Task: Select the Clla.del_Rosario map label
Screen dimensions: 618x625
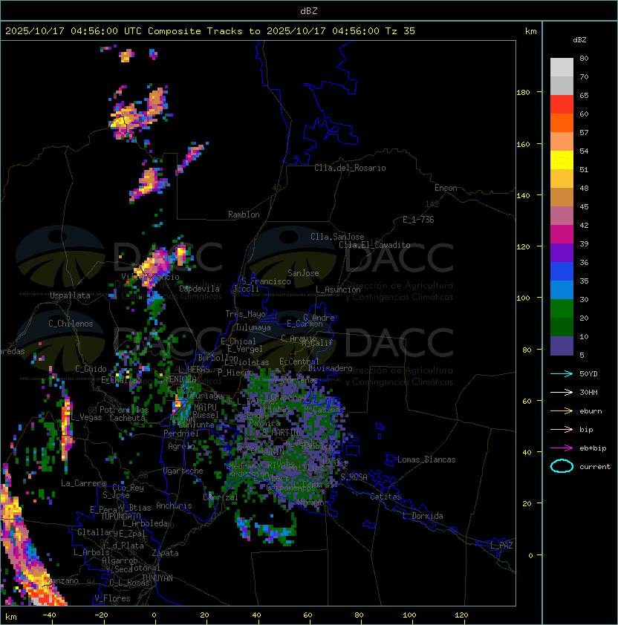Action: tap(350, 168)
